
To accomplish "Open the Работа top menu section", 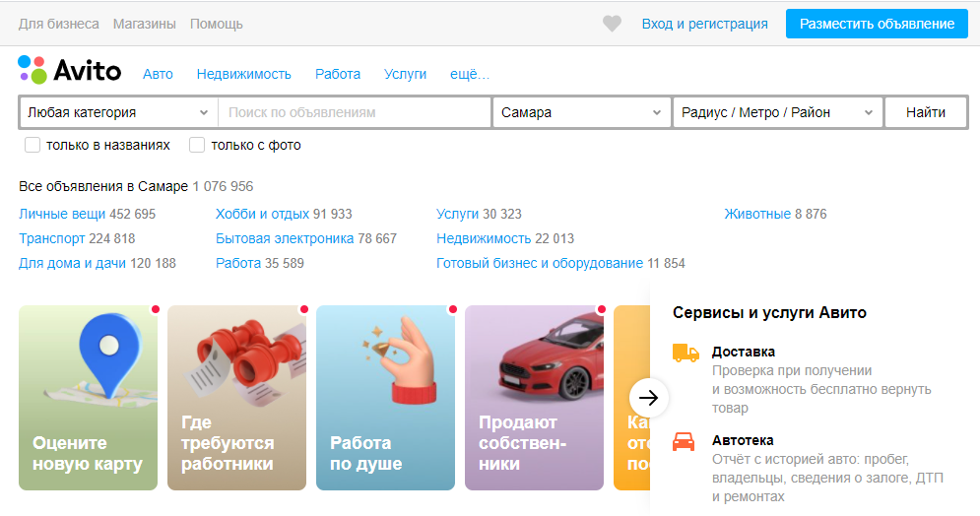I will [x=338, y=74].
